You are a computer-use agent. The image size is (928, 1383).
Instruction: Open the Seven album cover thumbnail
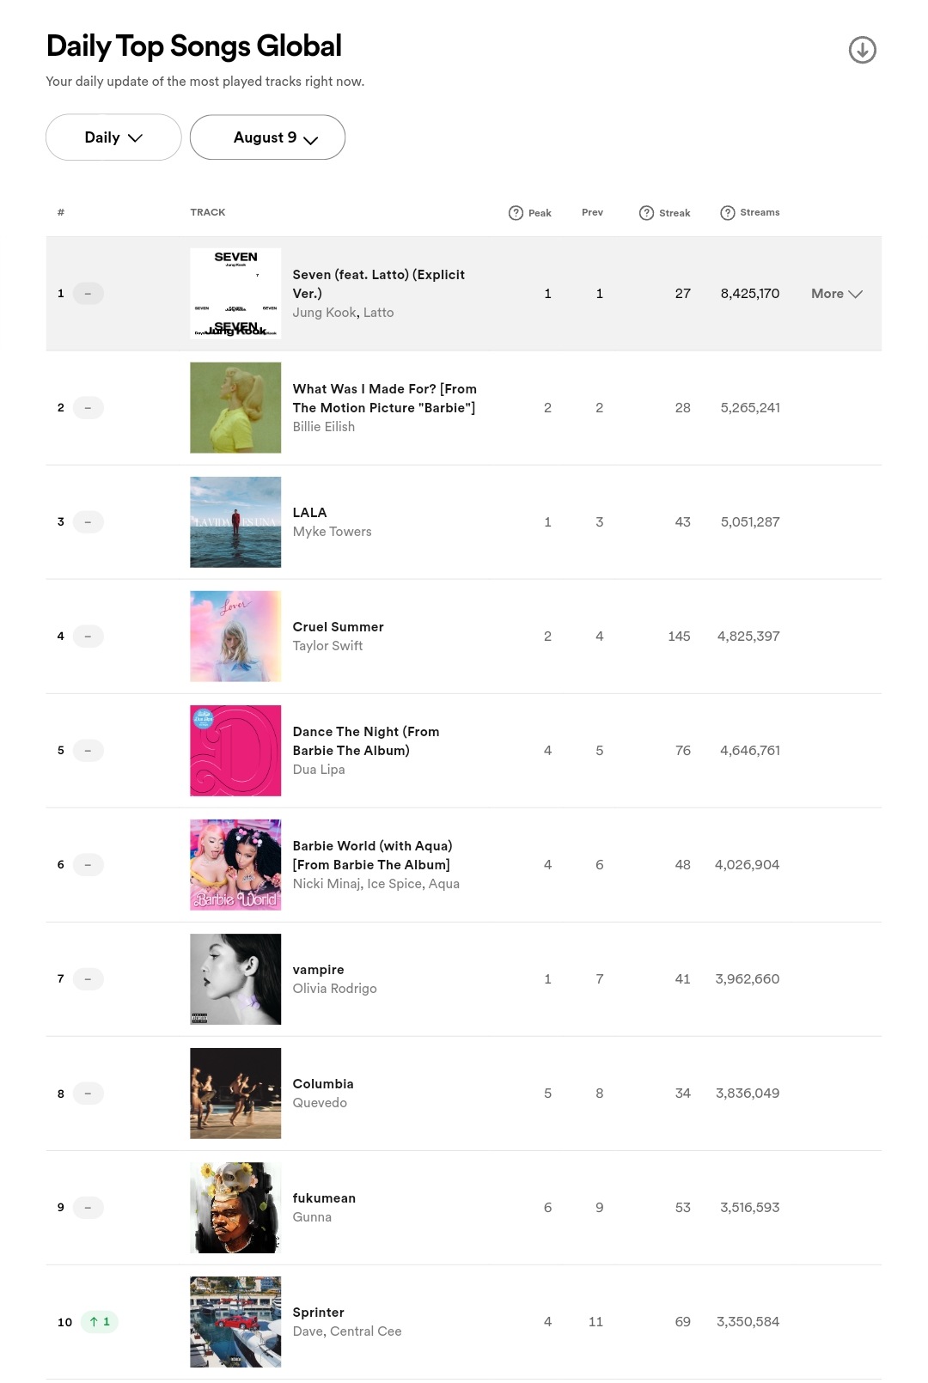click(x=235, y=293)
